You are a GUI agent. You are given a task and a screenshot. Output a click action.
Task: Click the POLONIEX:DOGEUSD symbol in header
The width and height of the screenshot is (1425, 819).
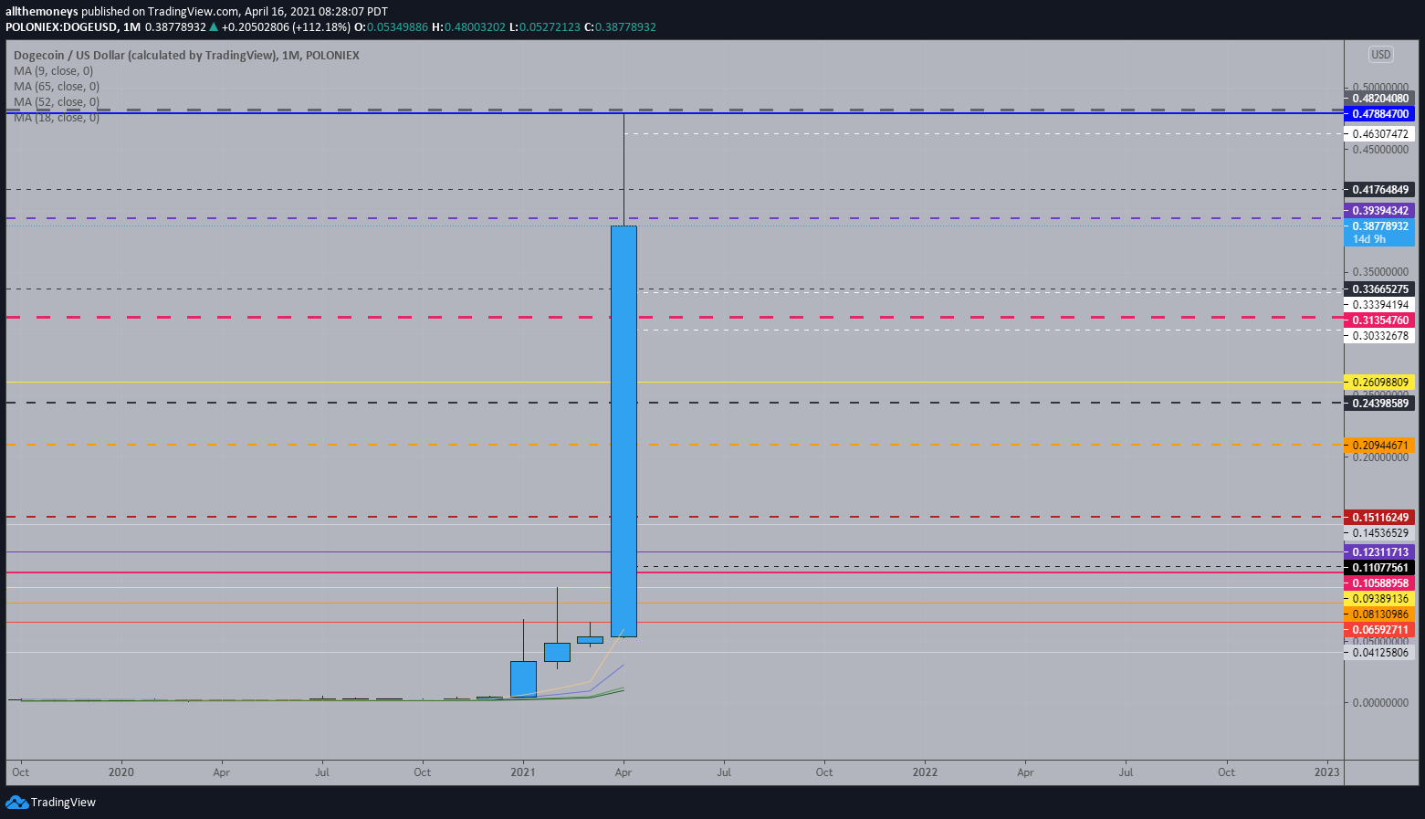61,27
